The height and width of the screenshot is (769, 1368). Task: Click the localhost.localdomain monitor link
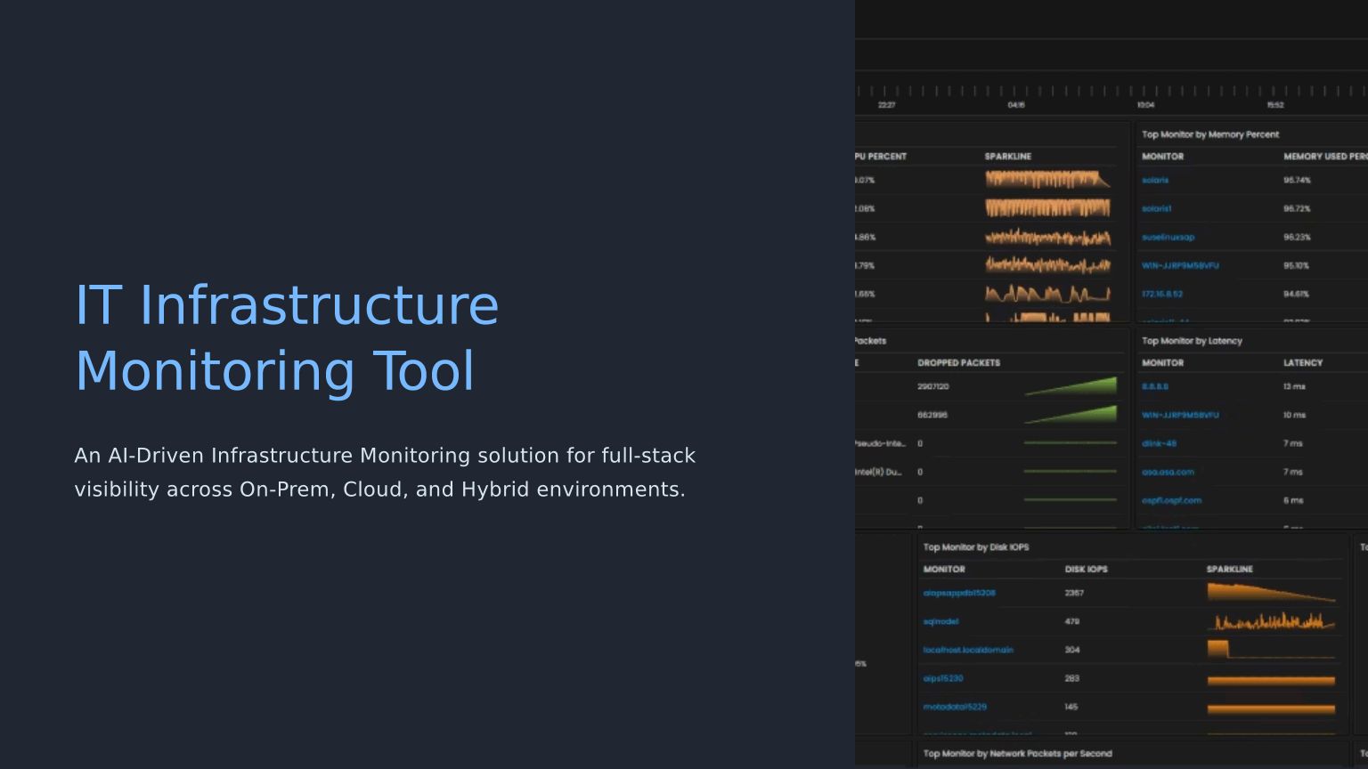(968, 651)
